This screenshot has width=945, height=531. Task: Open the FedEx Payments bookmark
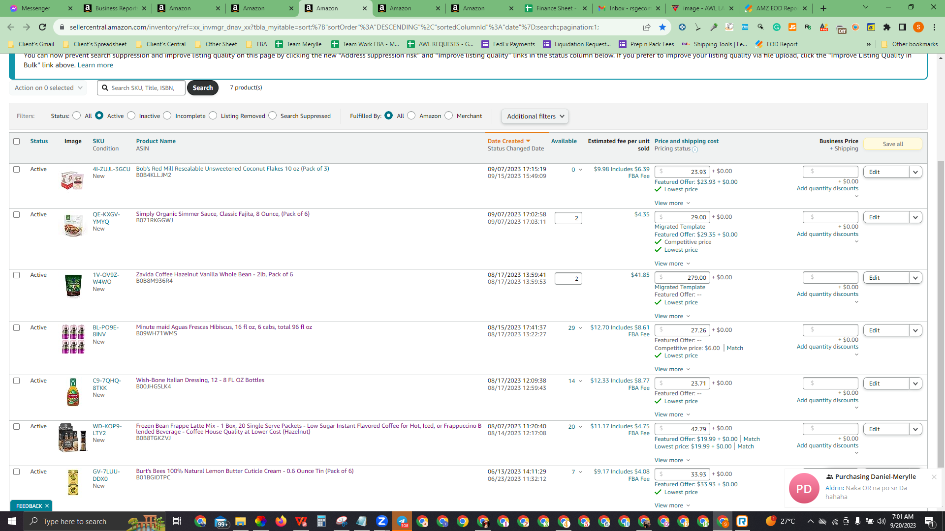tap(508, 44)
